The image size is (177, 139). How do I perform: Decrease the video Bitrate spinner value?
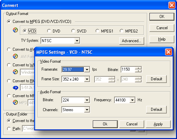[x=138, y=71]
